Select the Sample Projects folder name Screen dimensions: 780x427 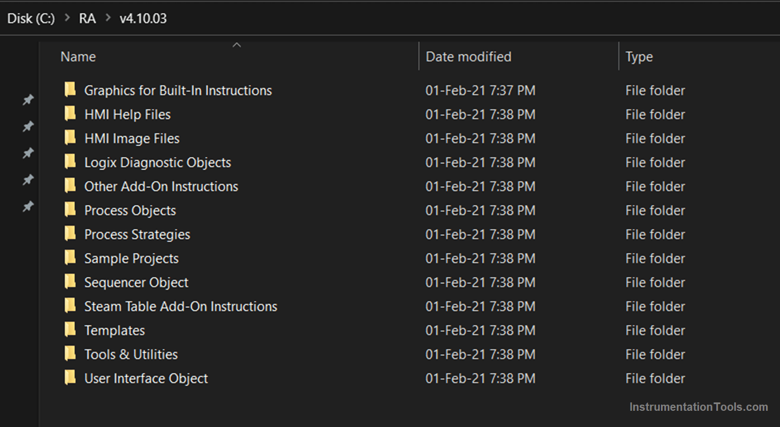132,259
